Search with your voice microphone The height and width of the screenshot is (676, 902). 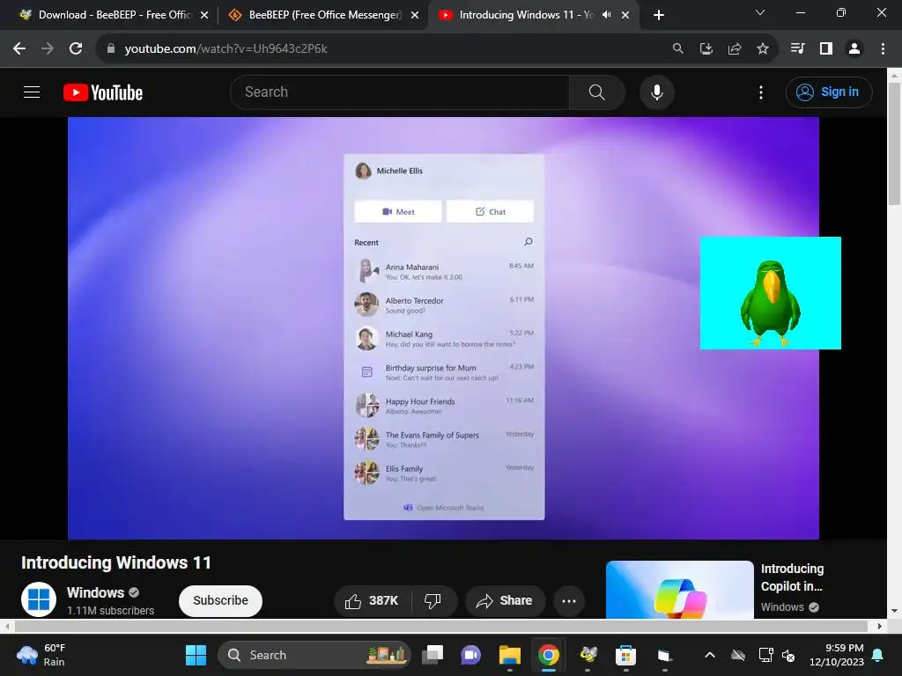click(657, 92)
